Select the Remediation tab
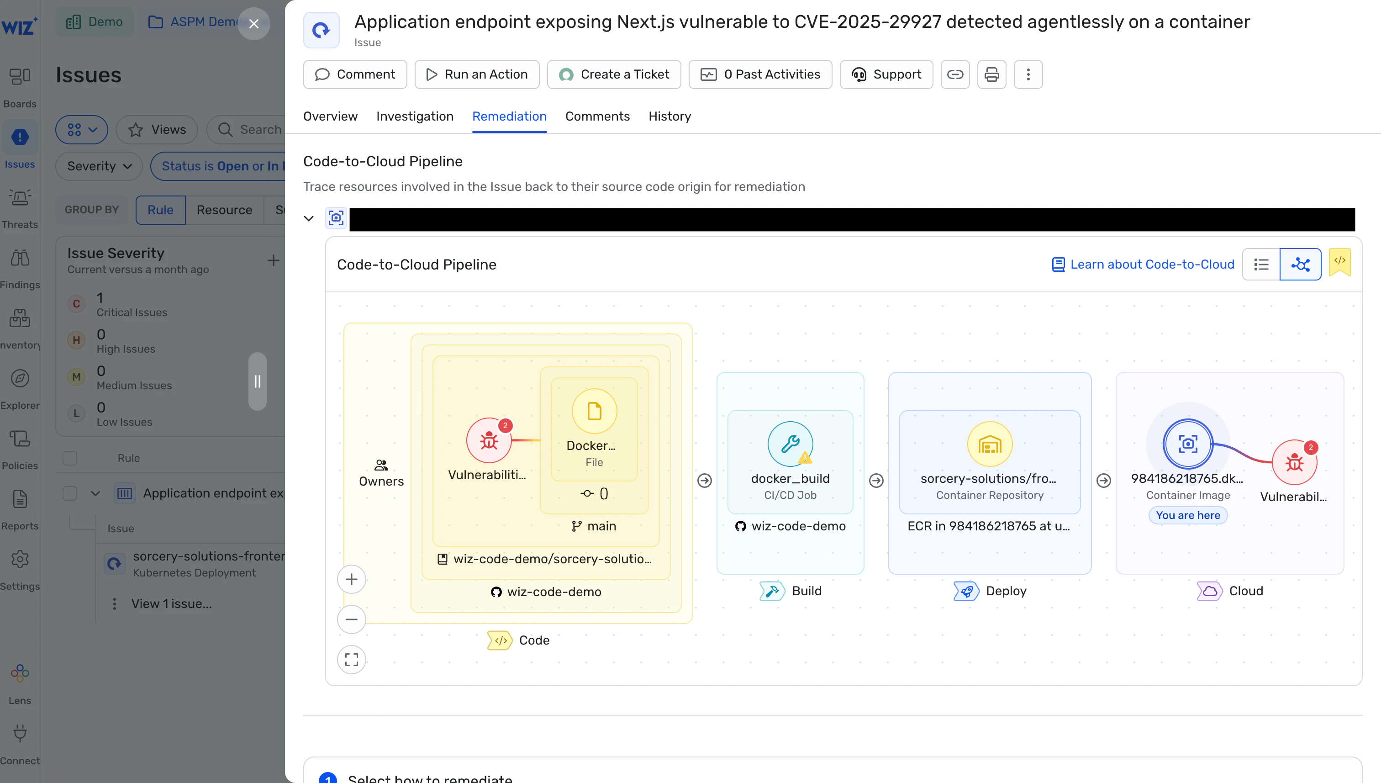 click(x=509, y=116)
